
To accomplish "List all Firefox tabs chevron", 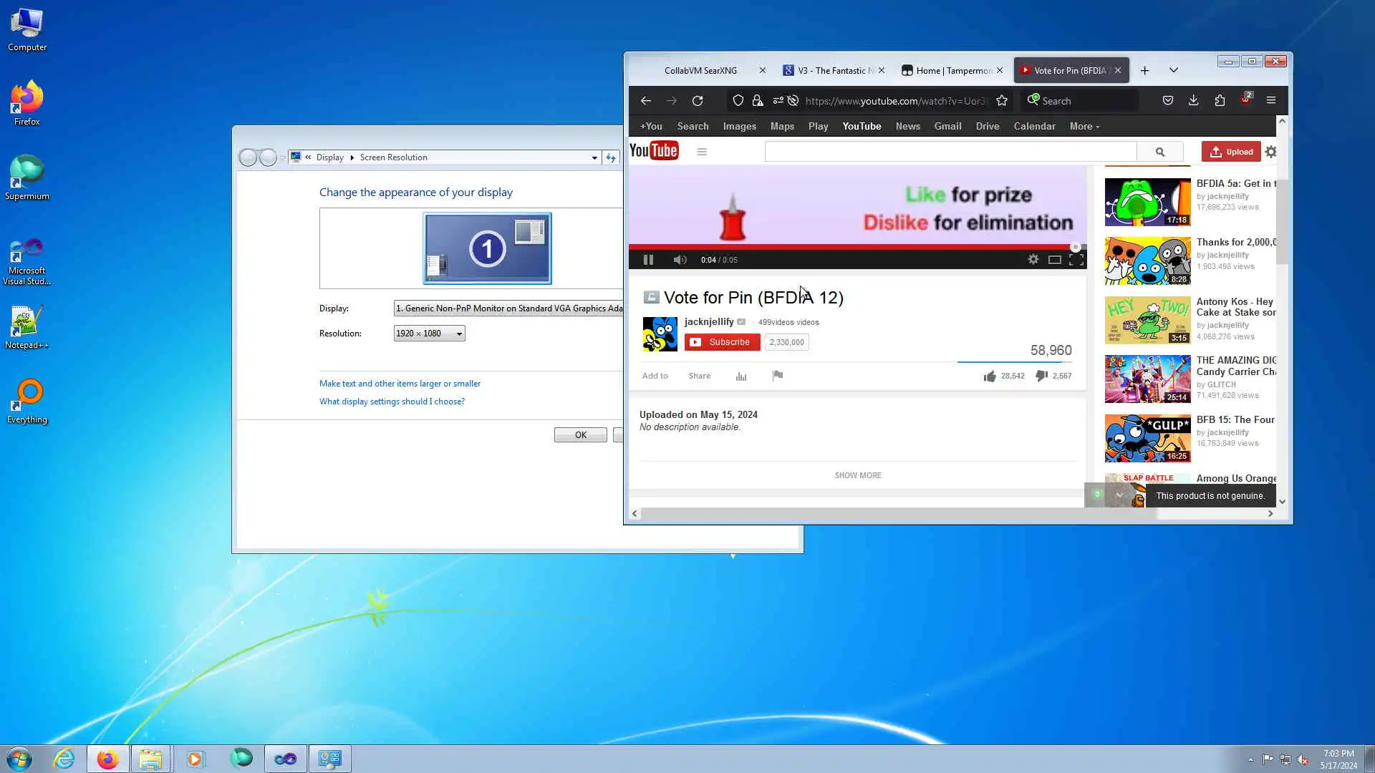I will 1173,70.
